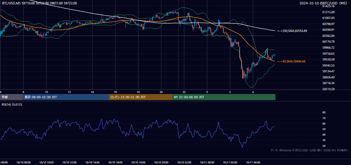Click the price axis value 60590.91
The image size is (351, 165).
tap(328, 30)
